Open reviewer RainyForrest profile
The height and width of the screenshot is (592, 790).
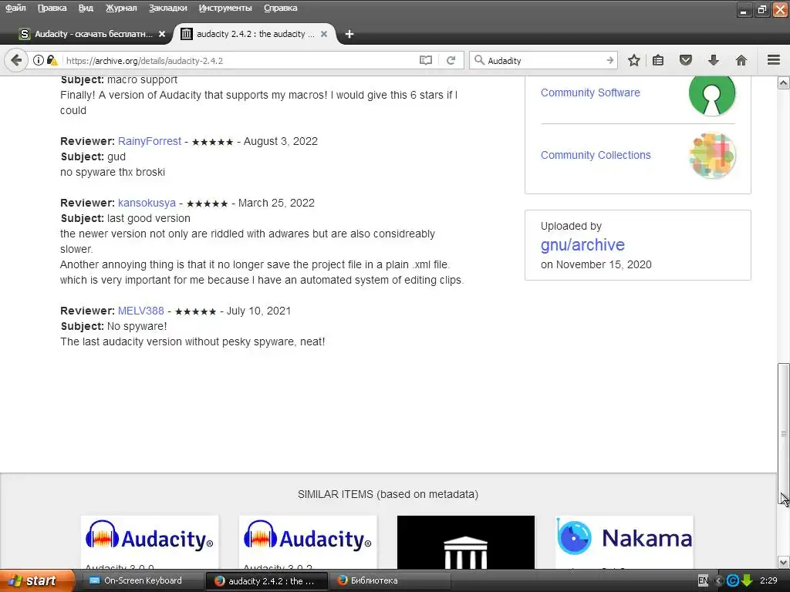coord(150,141)
